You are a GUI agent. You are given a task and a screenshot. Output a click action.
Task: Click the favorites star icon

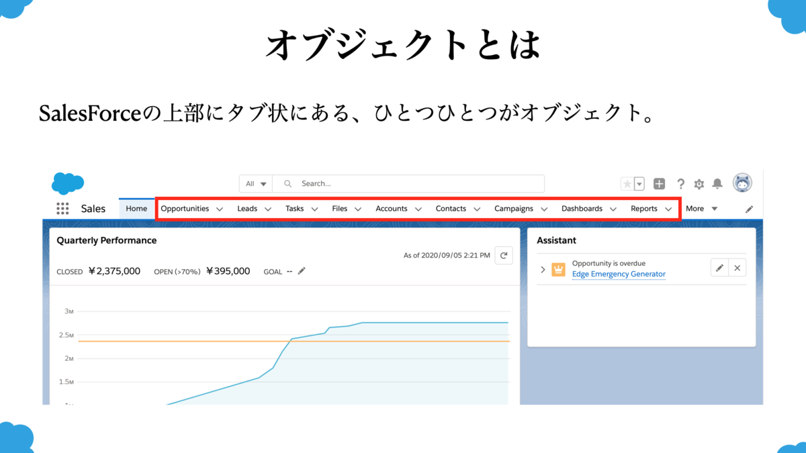pyautogui.click(x=627, y=183)
